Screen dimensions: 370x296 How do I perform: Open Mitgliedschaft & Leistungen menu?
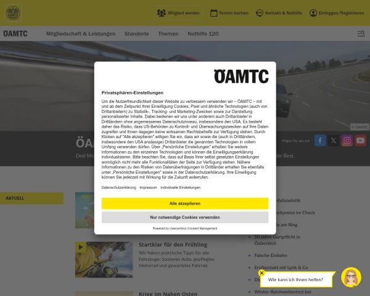(80, 34)
